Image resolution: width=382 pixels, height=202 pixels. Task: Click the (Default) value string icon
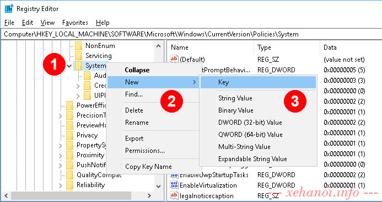[x=174, y=59]
